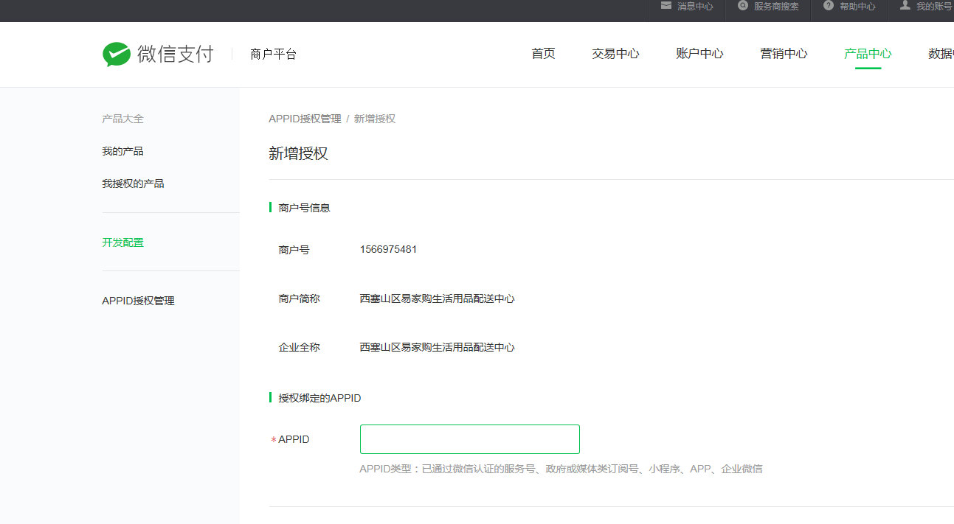Open 开发配置 in the sidebar
This screenshot has height=524, width=954.
point(122,242)
